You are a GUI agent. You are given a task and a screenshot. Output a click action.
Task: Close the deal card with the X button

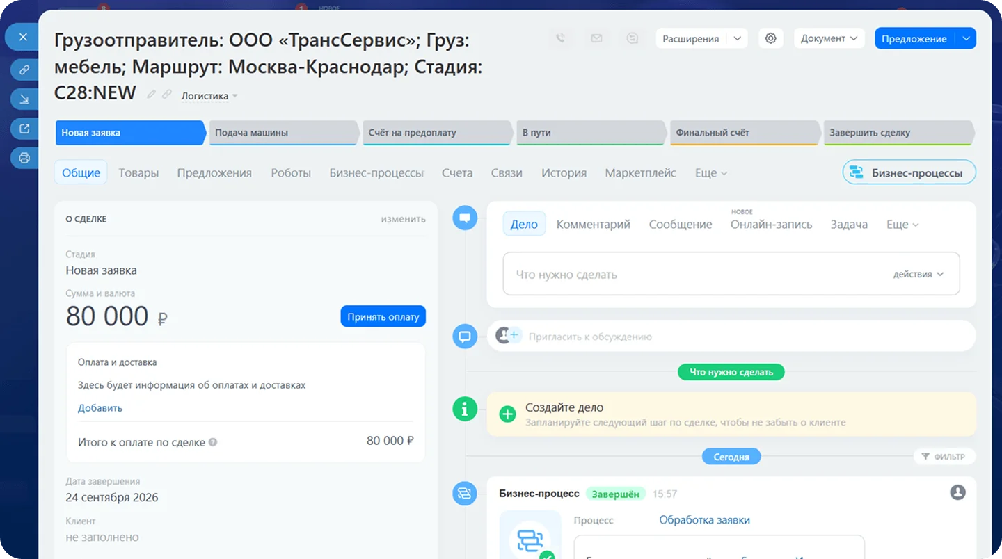coord(24,37)
